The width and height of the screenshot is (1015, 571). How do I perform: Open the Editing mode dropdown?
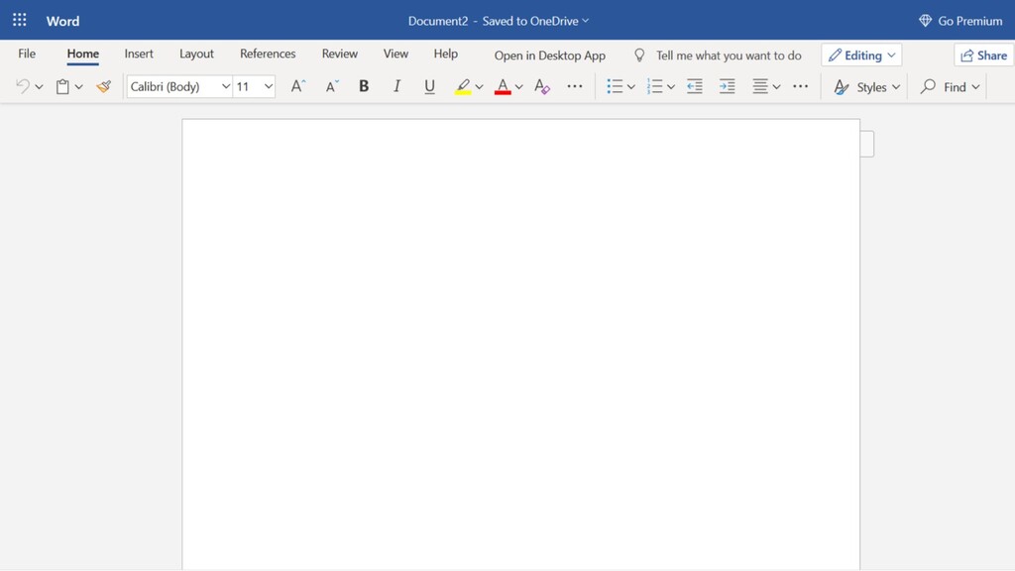point(861,56)
